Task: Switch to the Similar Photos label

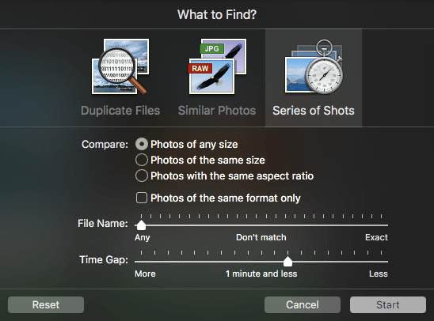Action: click(217, 111)
